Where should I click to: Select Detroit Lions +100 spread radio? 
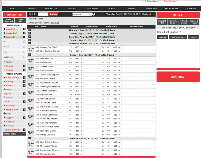[81, 95]
